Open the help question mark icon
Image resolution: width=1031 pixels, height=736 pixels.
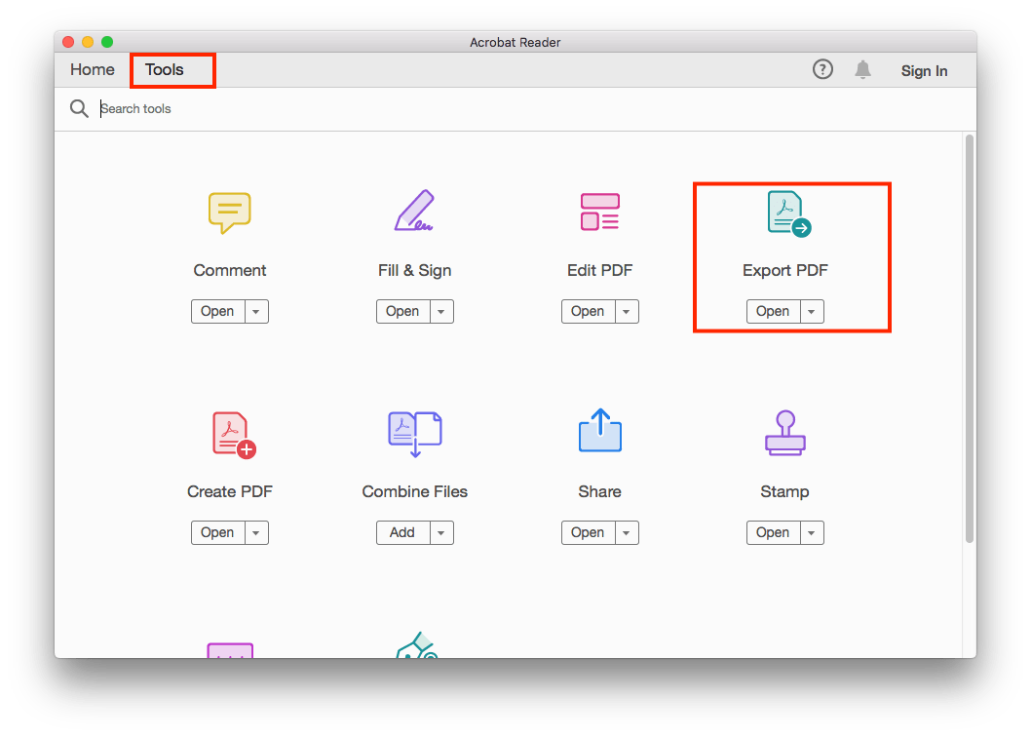tap(822, 69)
